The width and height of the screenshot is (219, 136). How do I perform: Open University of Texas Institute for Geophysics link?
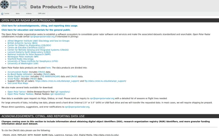tap(33, 61)
